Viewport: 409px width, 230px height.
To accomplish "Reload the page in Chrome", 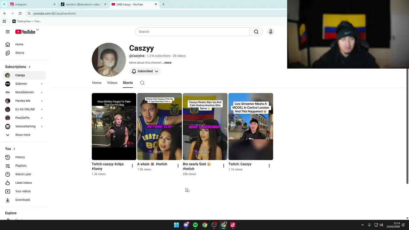I will click(20, 13).
